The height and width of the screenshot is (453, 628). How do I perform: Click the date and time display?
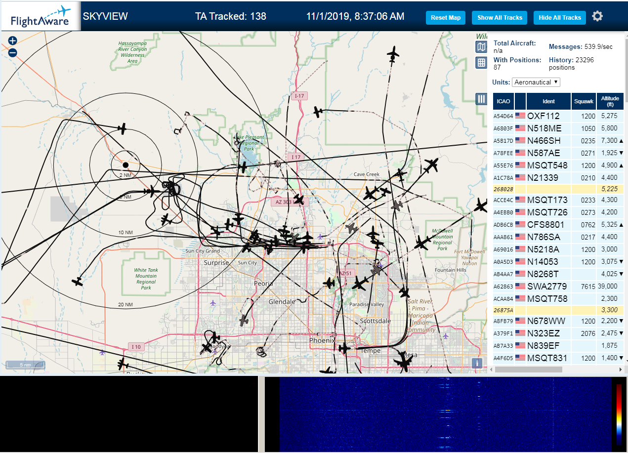355,16
